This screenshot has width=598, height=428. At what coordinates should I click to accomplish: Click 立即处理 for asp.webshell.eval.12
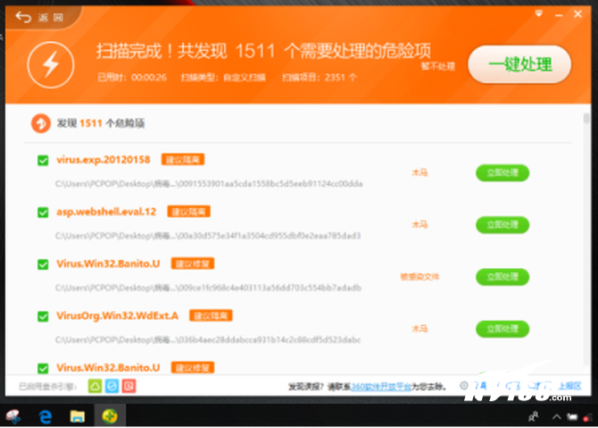(502, 224)
